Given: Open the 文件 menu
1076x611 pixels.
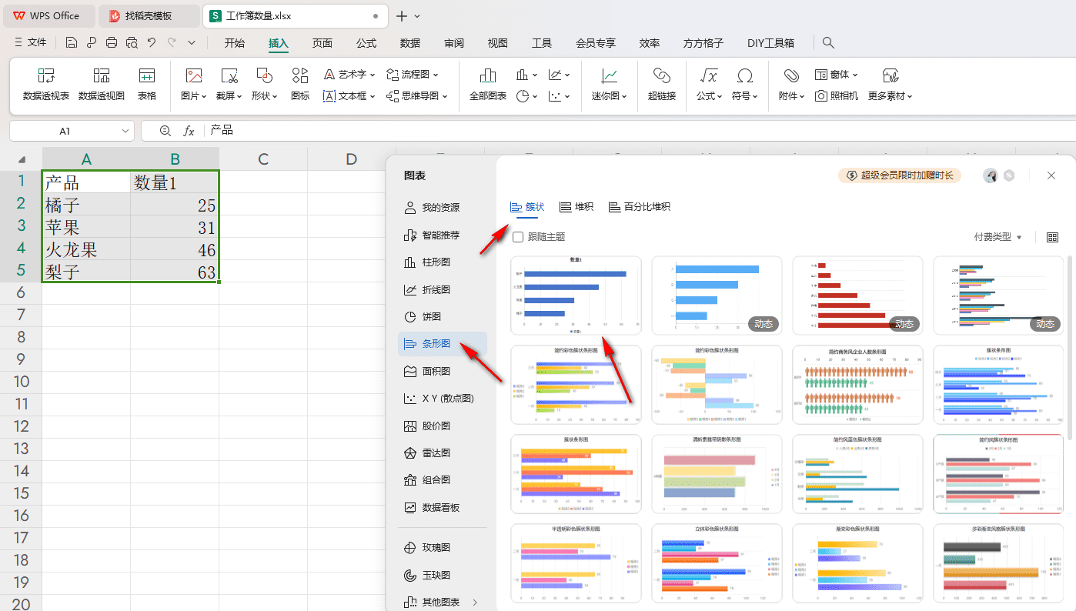Looking at the screenshot, I should click(x=31, y=43).
